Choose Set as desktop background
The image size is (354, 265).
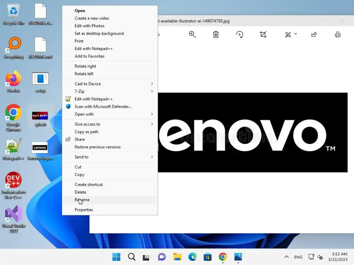point(110,33)
